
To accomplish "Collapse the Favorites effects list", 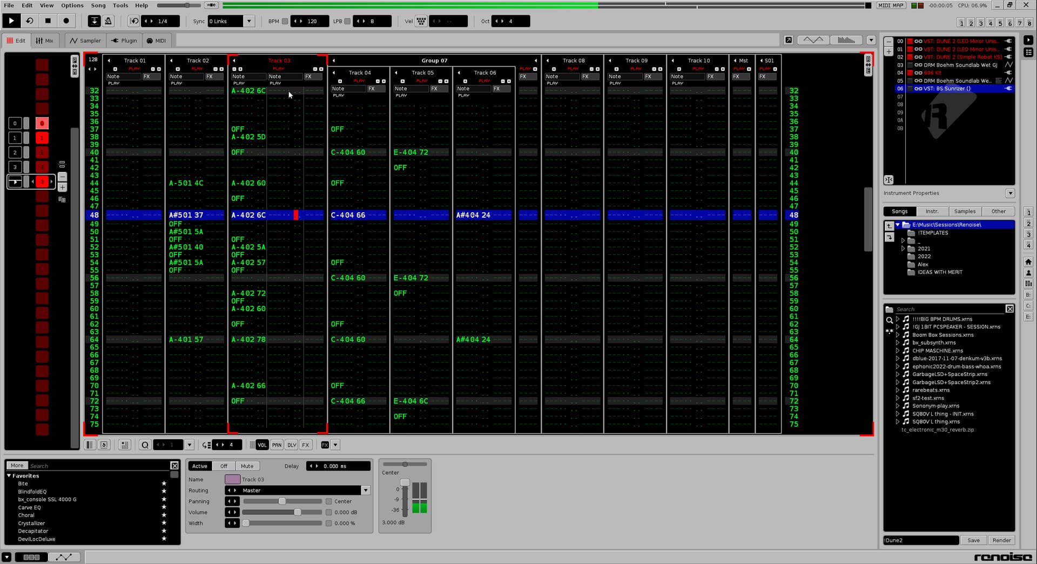I will [x=9, y=475].
